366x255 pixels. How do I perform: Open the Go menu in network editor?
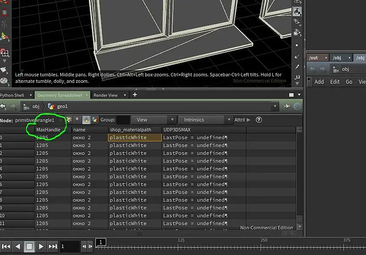(349, 82)
